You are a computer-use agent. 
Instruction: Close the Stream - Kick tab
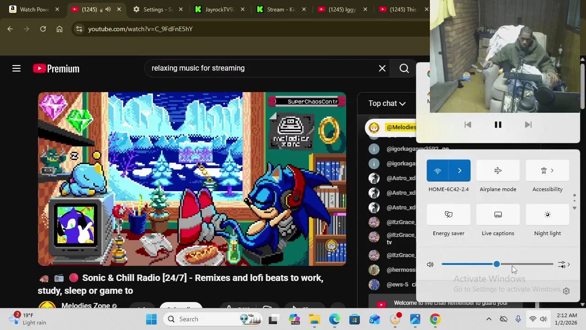(304, 9)
